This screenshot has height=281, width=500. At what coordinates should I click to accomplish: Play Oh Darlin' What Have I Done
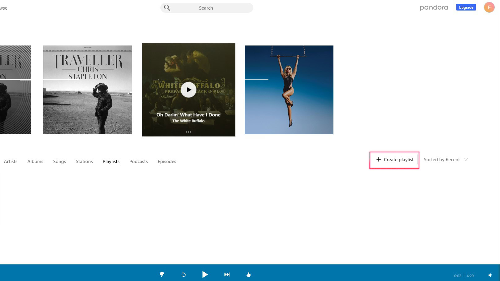(x=189, y=90)
